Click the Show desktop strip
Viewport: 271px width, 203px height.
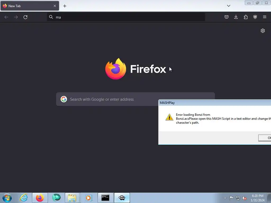click(269, 198)
